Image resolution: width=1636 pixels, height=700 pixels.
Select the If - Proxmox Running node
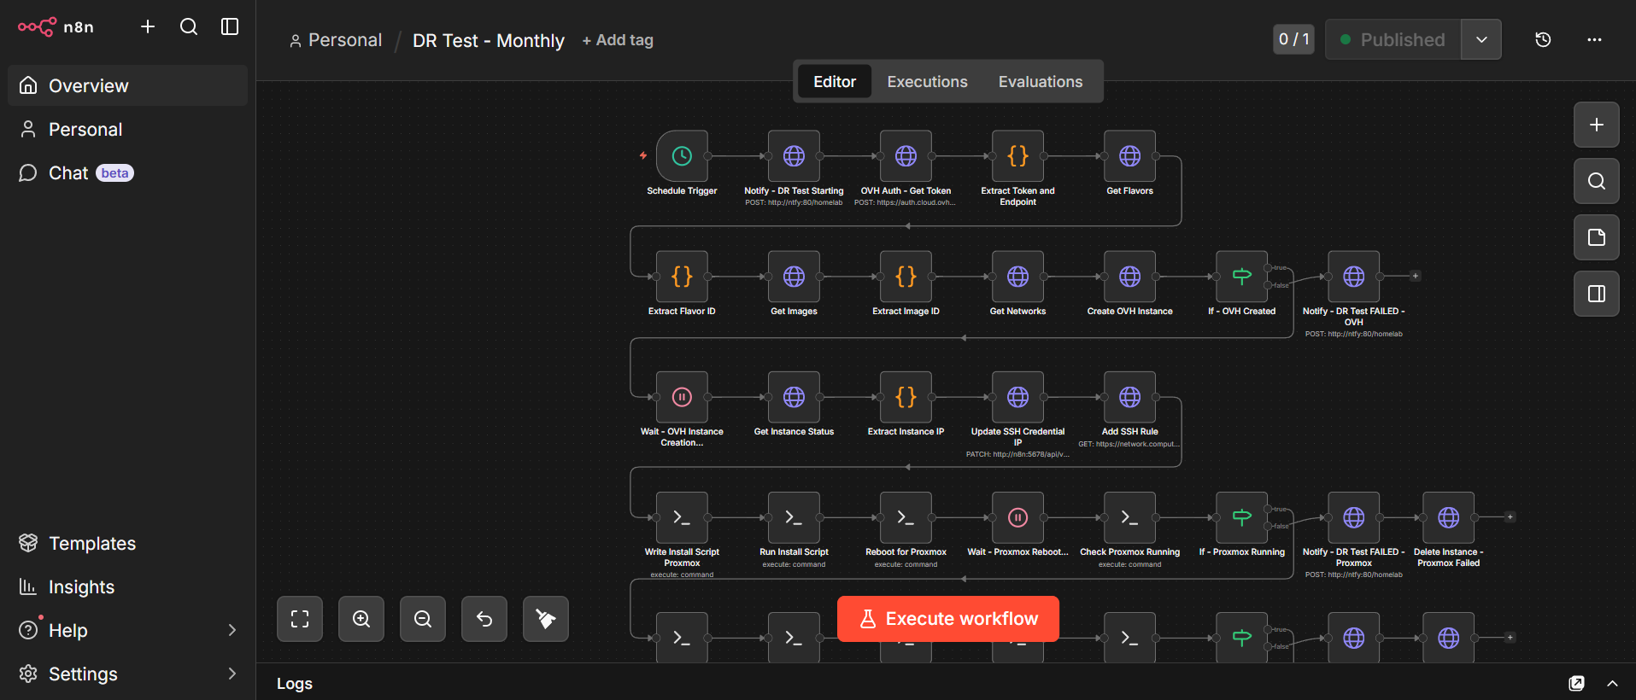point(1241,517)
